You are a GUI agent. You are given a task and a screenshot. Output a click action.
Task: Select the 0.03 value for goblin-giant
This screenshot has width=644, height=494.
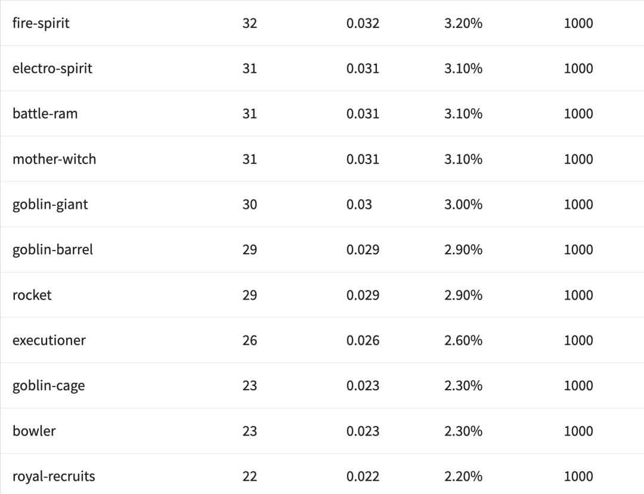[x=359, y=205]
